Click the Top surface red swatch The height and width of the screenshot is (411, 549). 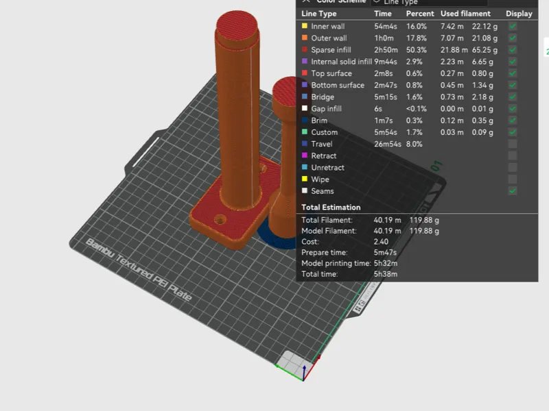point(305,73)
